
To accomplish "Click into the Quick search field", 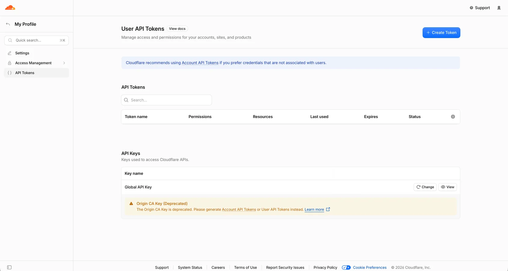I will (36, 40).
